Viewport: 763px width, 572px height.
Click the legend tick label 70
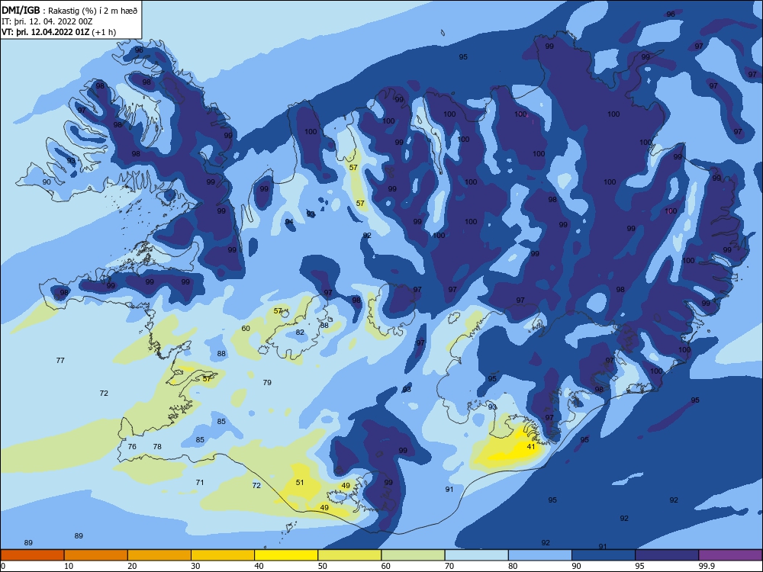click(449, 566)
